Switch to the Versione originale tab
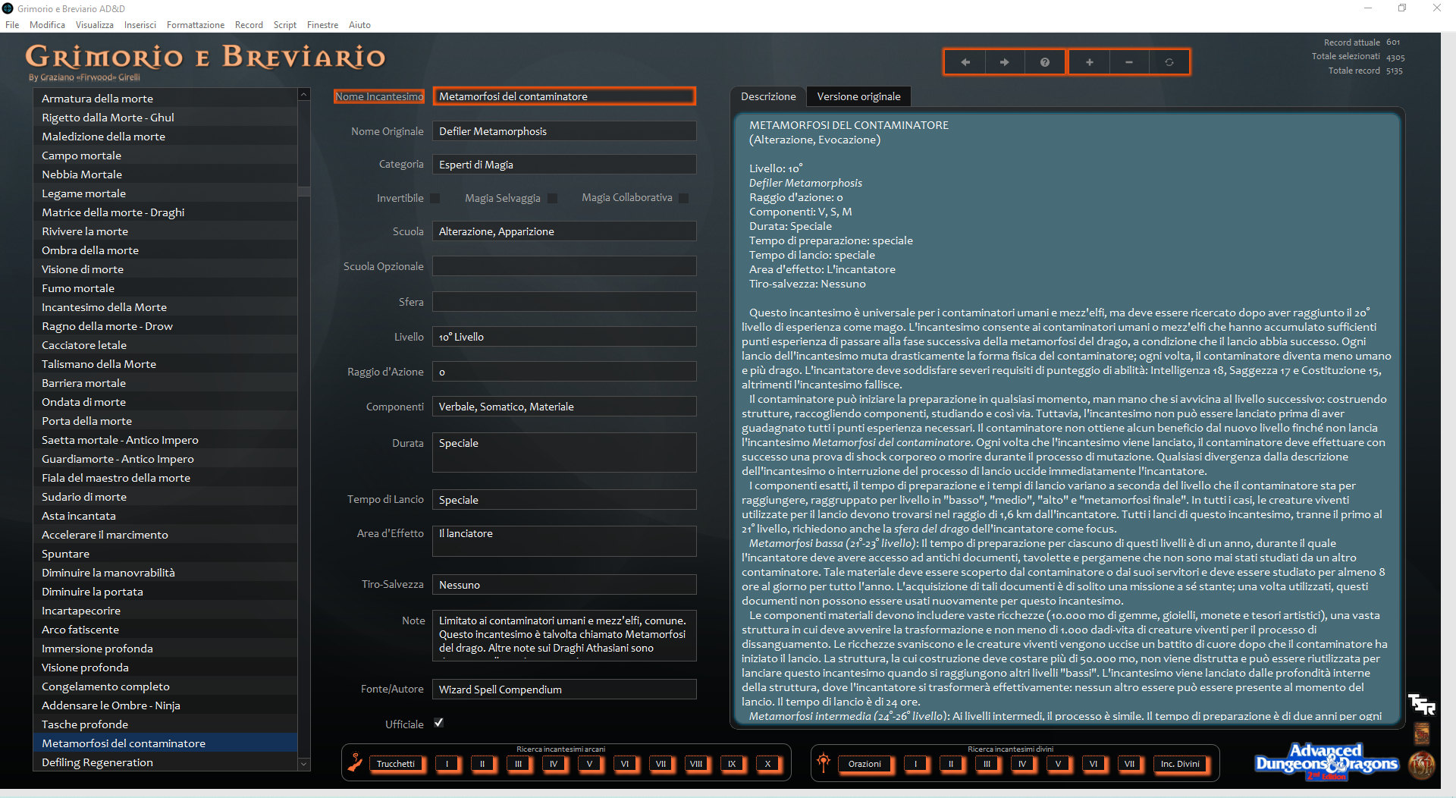This screenshot has width=1456, height=798. click(858, 96)
